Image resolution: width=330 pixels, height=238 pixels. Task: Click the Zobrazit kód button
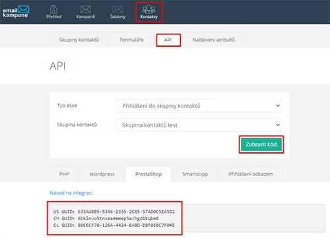(261, 144)
